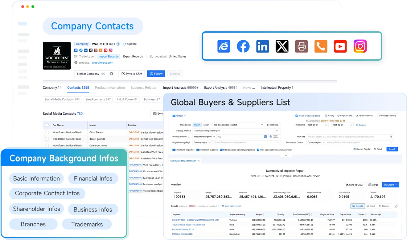The image size is (407, 240).
Task: Open the woodforest.com website link
Action: (x=103, y=63)
